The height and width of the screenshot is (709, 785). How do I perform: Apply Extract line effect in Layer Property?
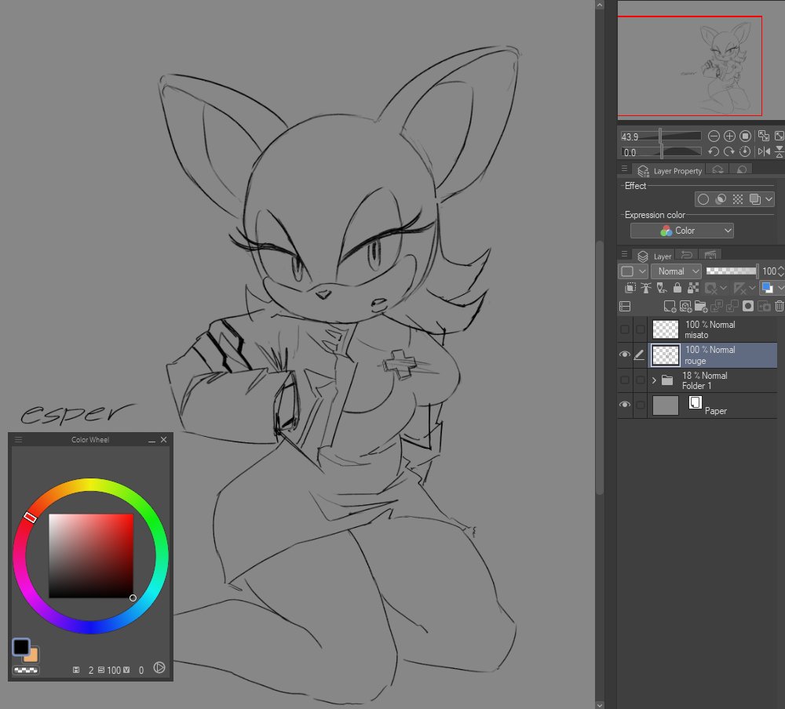(721, 199)
